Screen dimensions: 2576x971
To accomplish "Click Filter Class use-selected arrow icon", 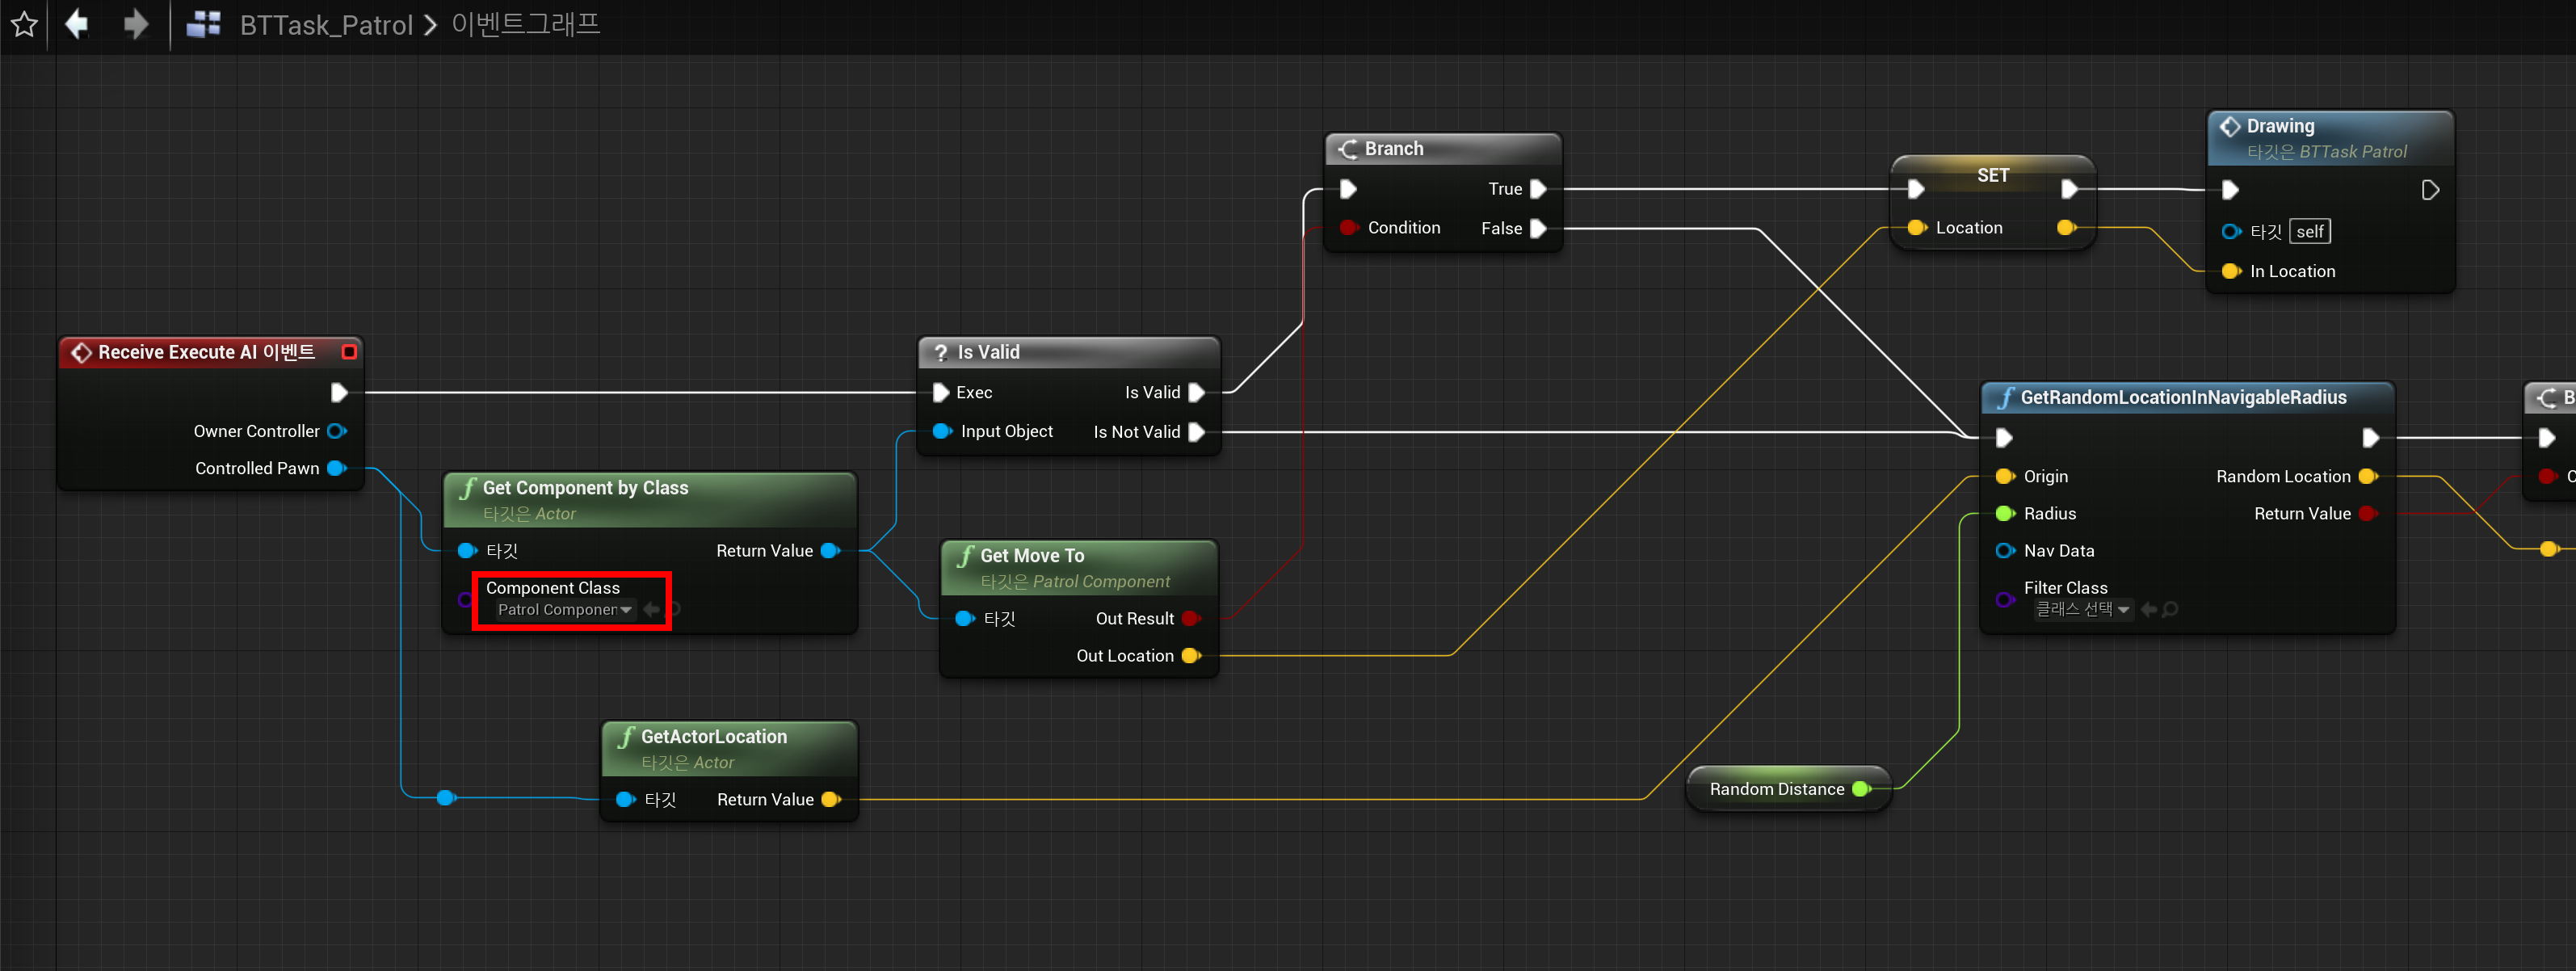I will point(2148,609).
